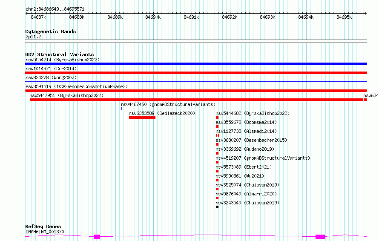The height and width of the screenshot is (241, 379).
Task: Select the black nsv3243549 Chaisson2019 marker
Action: coord(217,207)
